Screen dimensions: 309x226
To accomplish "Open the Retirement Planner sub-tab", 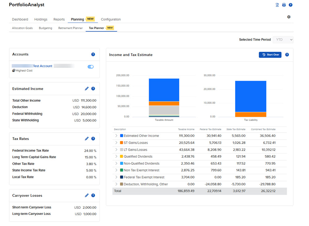I will pyautogui.click(x=70, y=28).
